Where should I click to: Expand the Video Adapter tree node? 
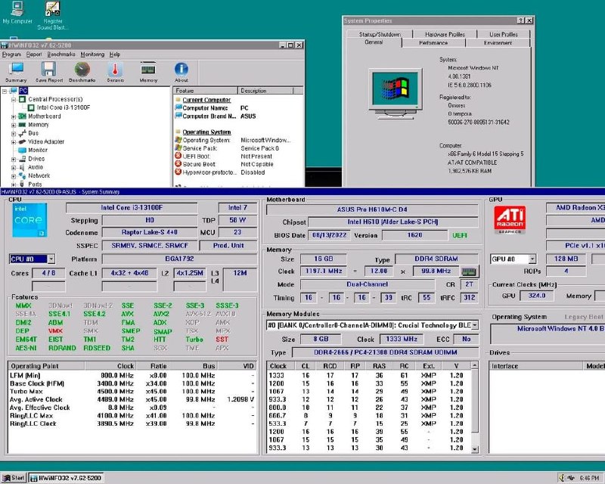14,141
